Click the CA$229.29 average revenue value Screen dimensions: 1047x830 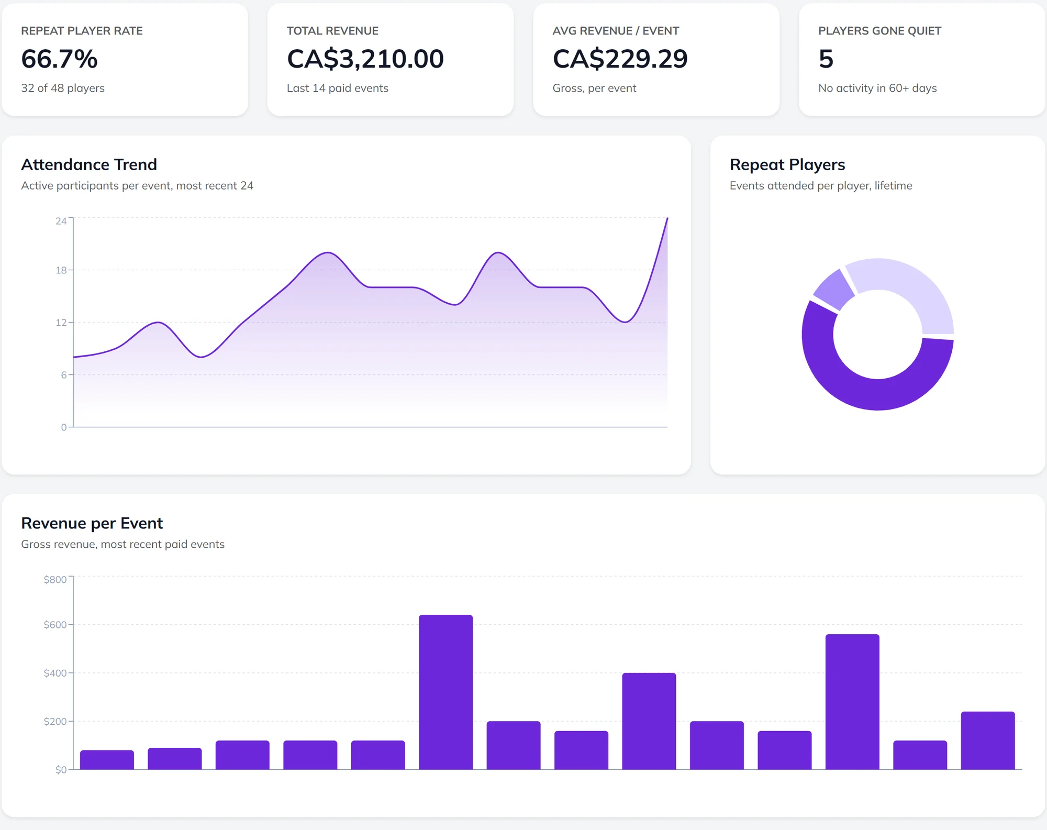click(620, 59)
